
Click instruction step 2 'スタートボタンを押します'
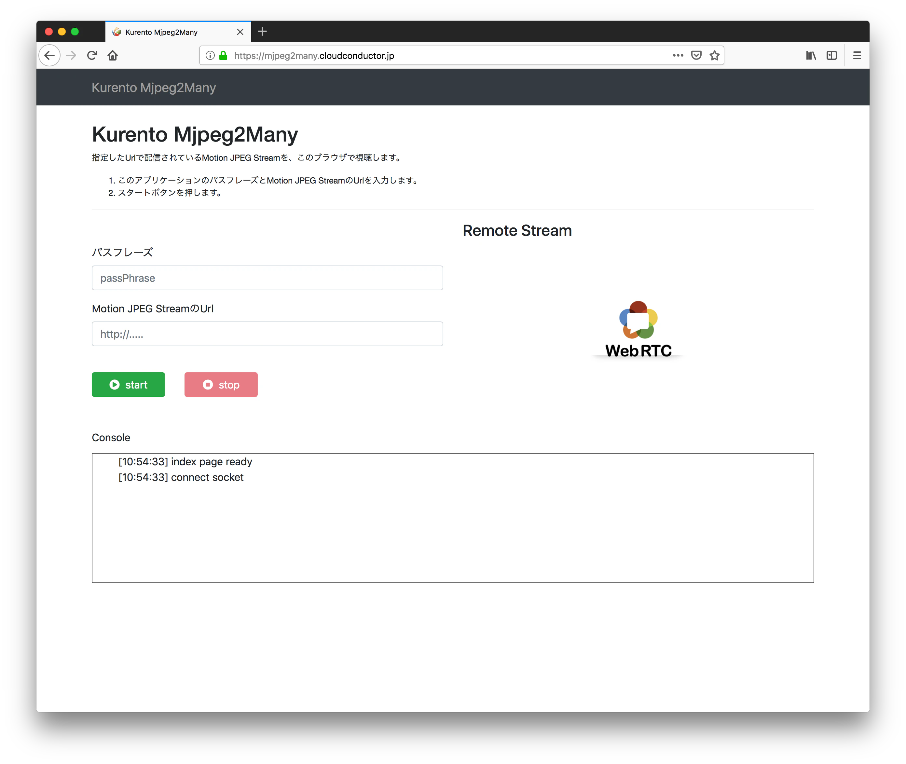click(169, 193)
